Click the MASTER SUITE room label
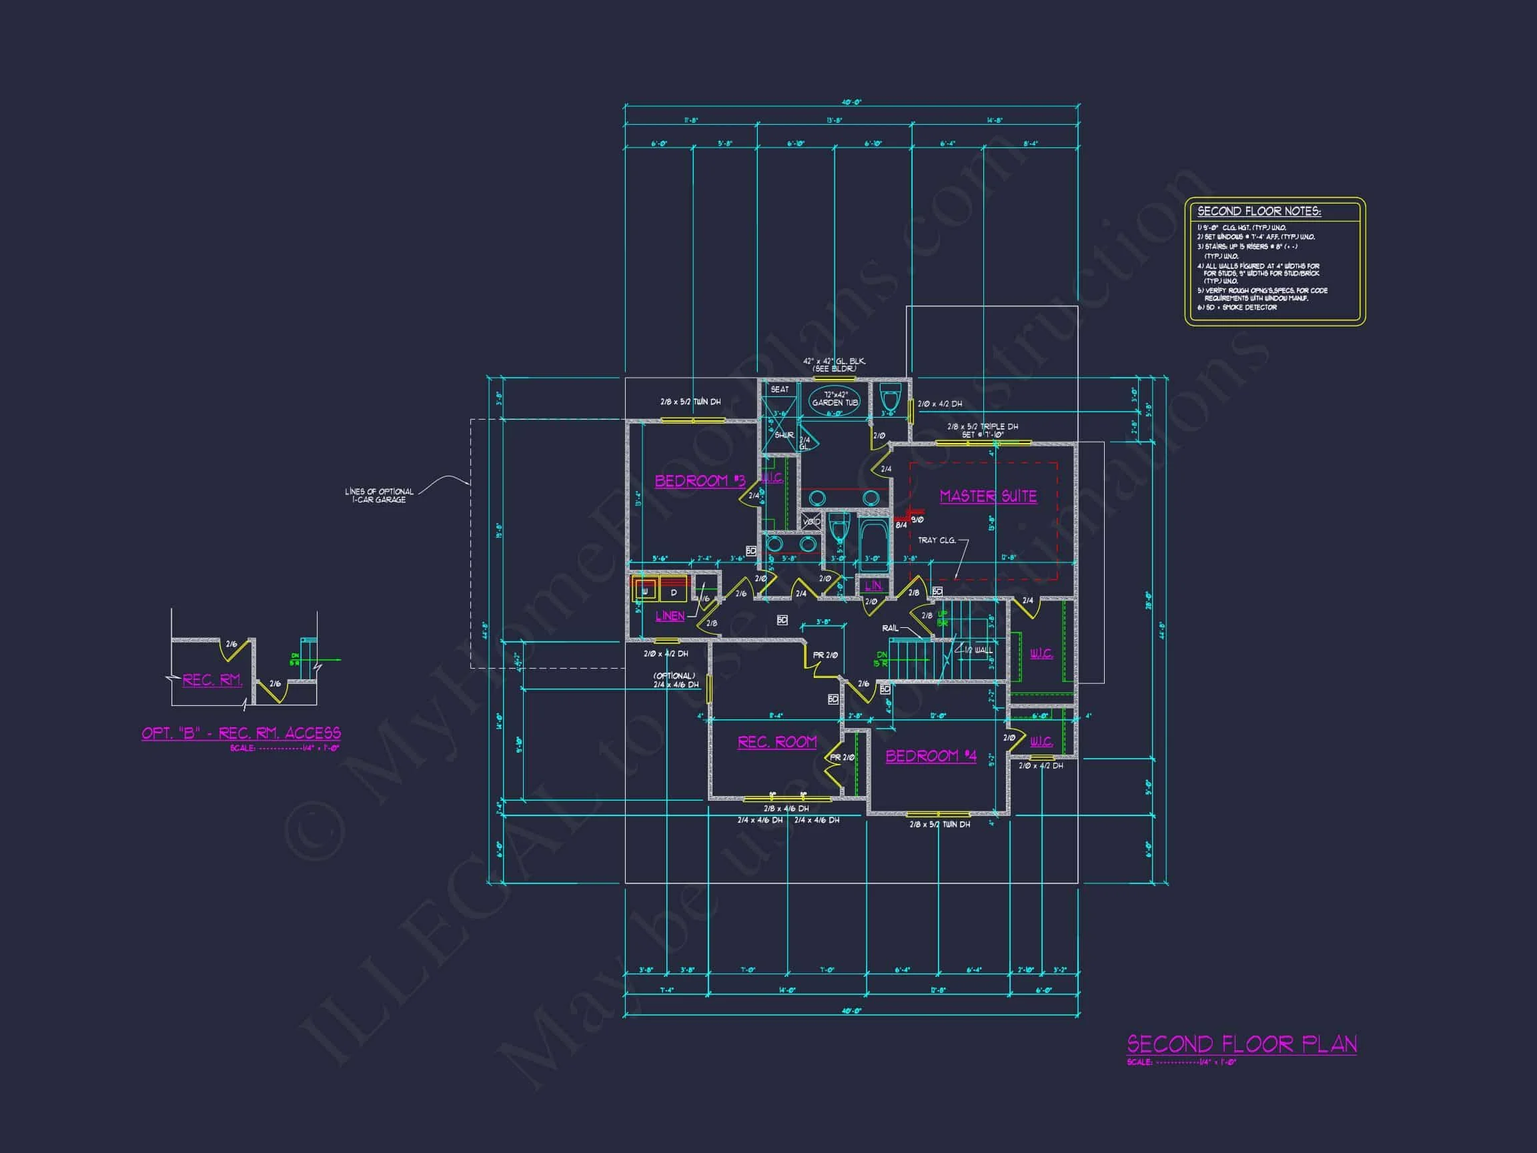Image resolution: width=1537 pixels, height=1153 pixels. (987, 496)
